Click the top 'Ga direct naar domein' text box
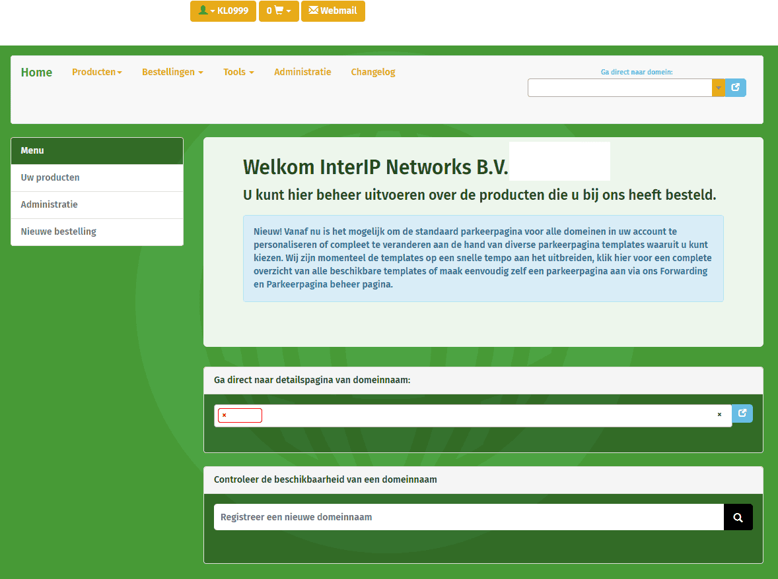This screenshot has width=778, height=579. pyautogui.click(x=619, y=88)
